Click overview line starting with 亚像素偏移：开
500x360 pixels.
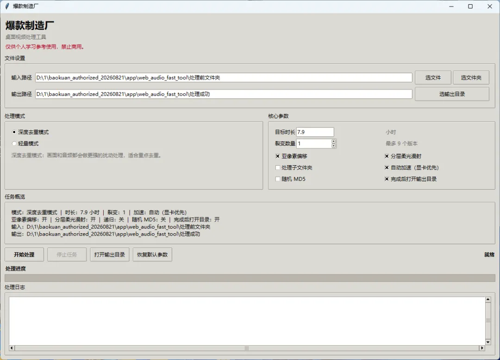[115, 219]
